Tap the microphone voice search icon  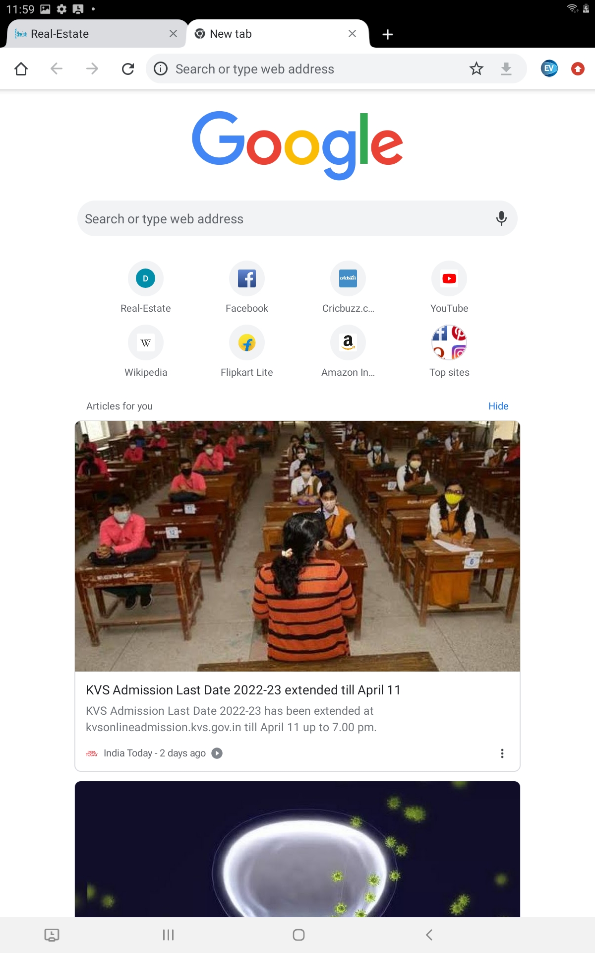(501, 218)
